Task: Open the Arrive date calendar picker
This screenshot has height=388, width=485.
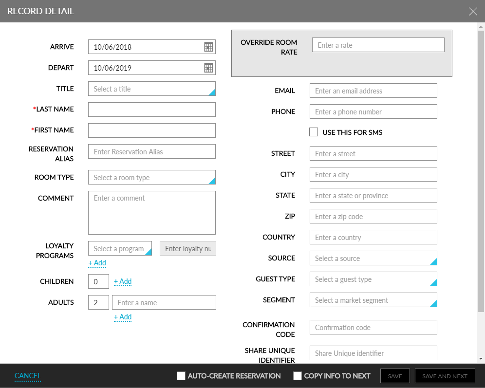Action: point(208,47)
